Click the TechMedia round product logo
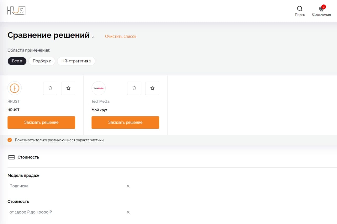The height and width of the screenshot is (224, 337). pos(98,88)
